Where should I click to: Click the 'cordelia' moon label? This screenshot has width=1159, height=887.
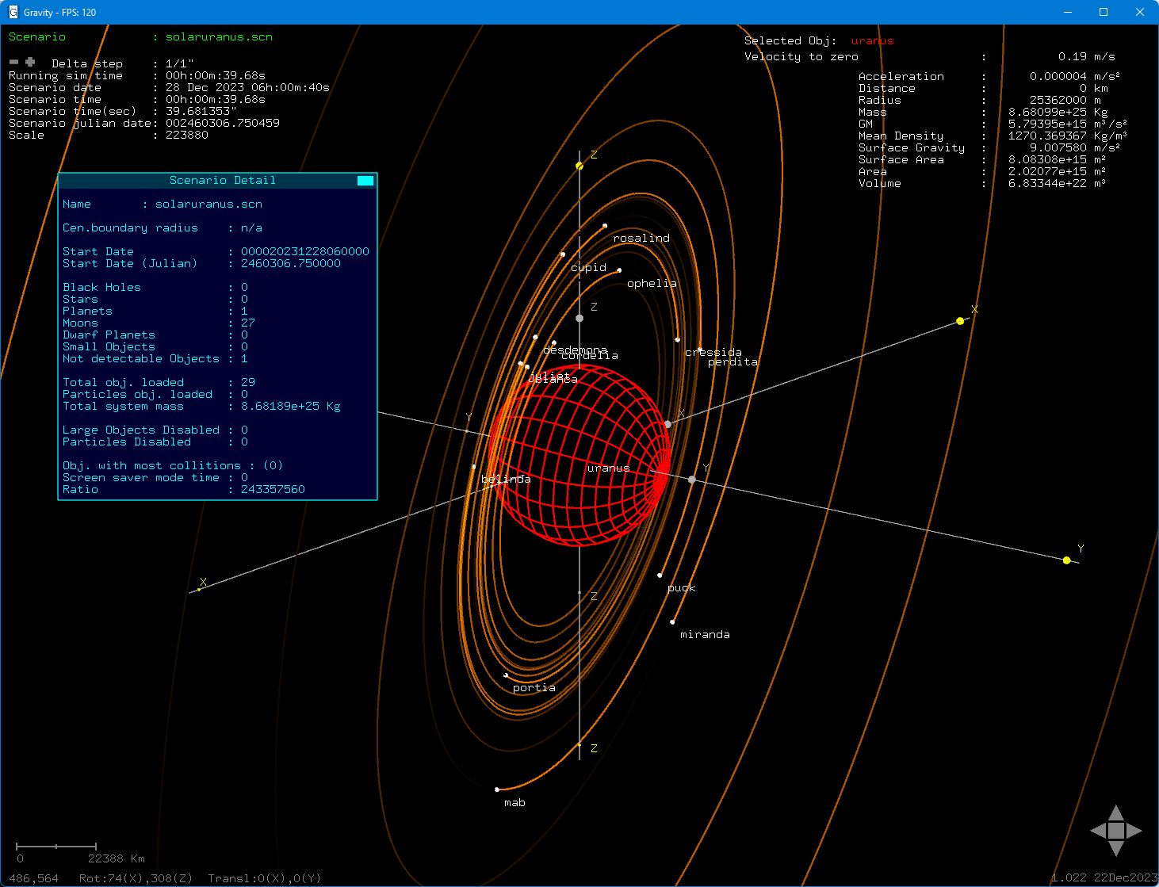pyautogui.click(x=590, y=355)
